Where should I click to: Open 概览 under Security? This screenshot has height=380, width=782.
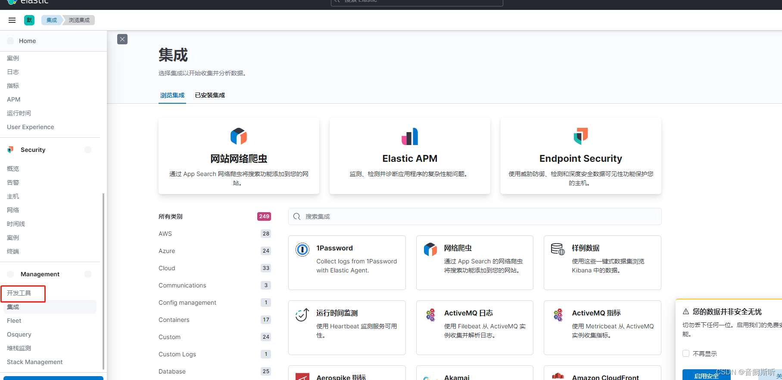(13, 169)
